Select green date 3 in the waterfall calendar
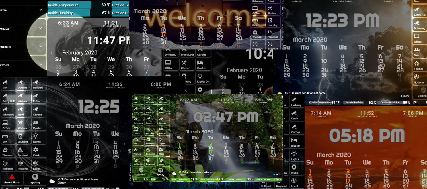 pos(210,145)
